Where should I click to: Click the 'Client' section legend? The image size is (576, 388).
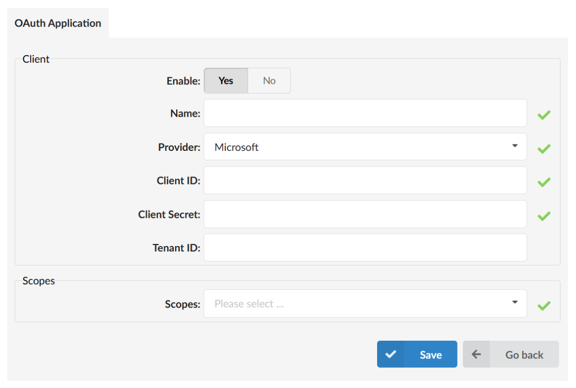pos(36,59)
